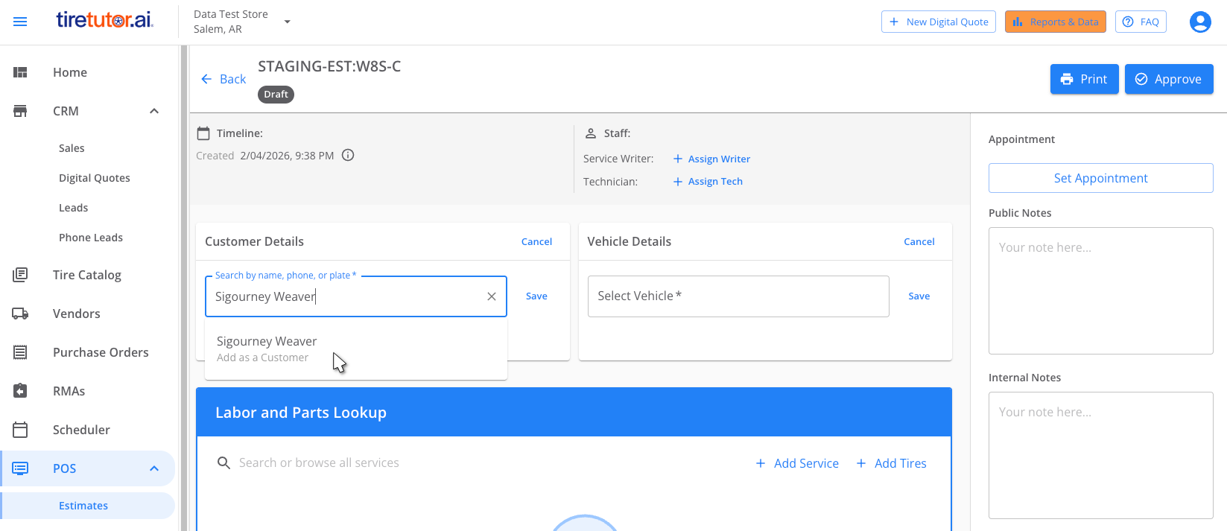Clear the customer search text
Screen dimensions: 1227x531
click(x=492, y=296)
